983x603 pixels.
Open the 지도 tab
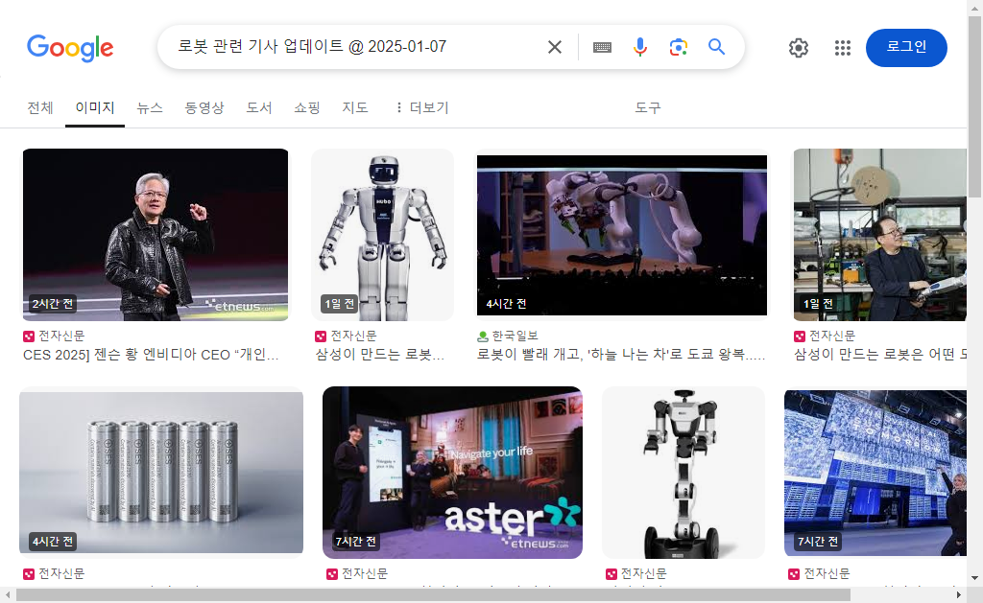click(355, 107)
